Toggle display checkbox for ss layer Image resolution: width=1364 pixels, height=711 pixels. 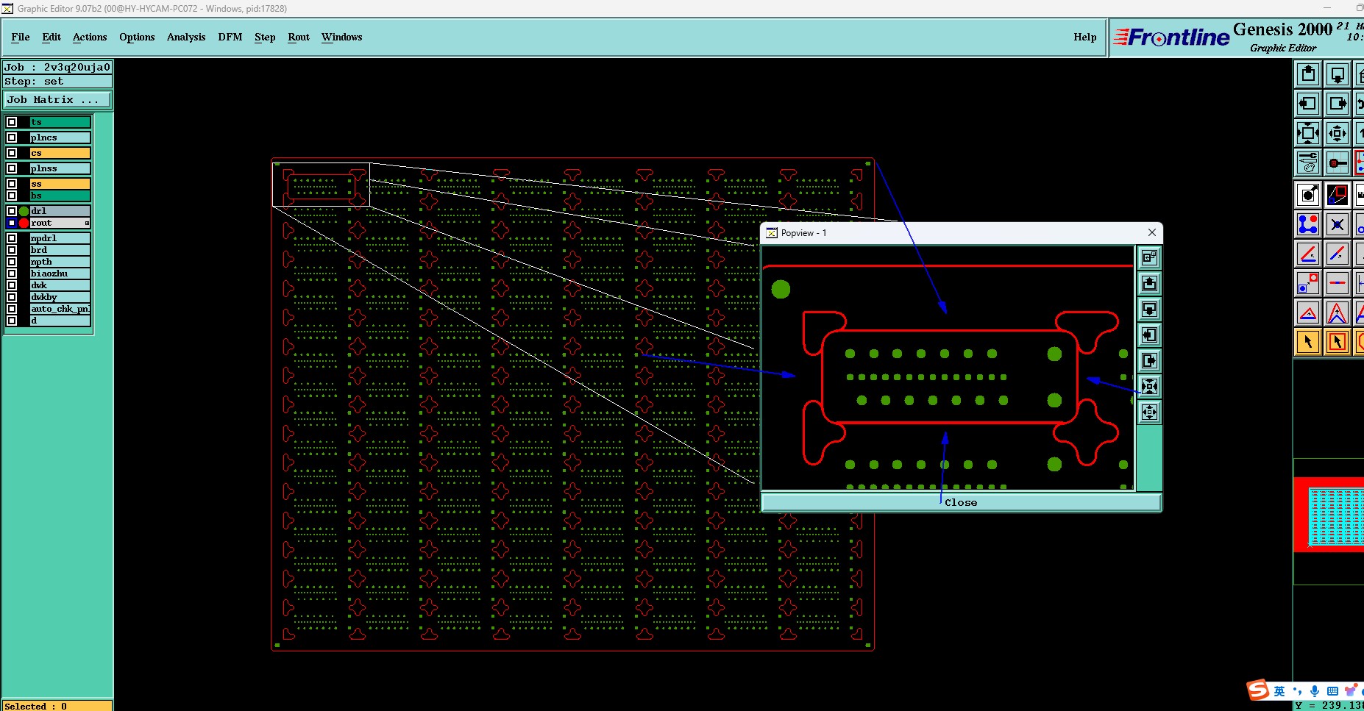pos(12,184)
